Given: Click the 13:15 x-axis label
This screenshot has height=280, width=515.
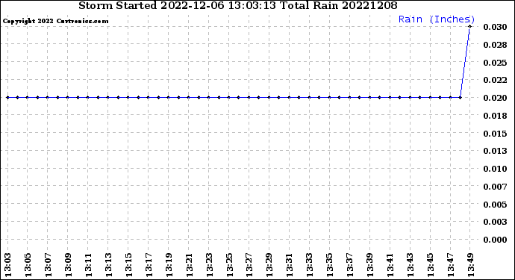Looking at the screenshot, I should (x=128, y=265).
